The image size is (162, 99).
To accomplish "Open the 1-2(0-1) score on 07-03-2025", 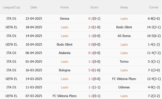I will coord(94,96).
